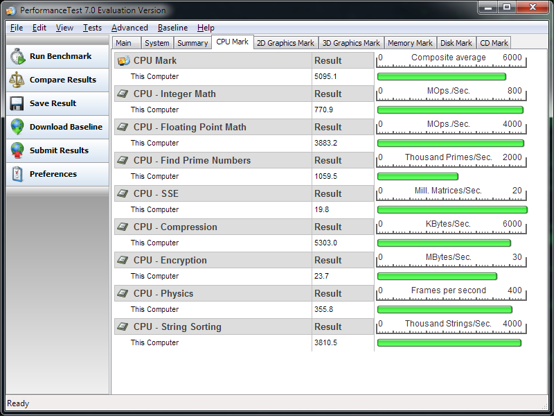Viewport: 556px width, 418px height.
Task: Click the Physics result value 355.8
Action: 324,309
